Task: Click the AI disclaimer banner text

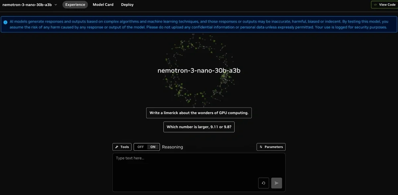Action: coord(199,24)
